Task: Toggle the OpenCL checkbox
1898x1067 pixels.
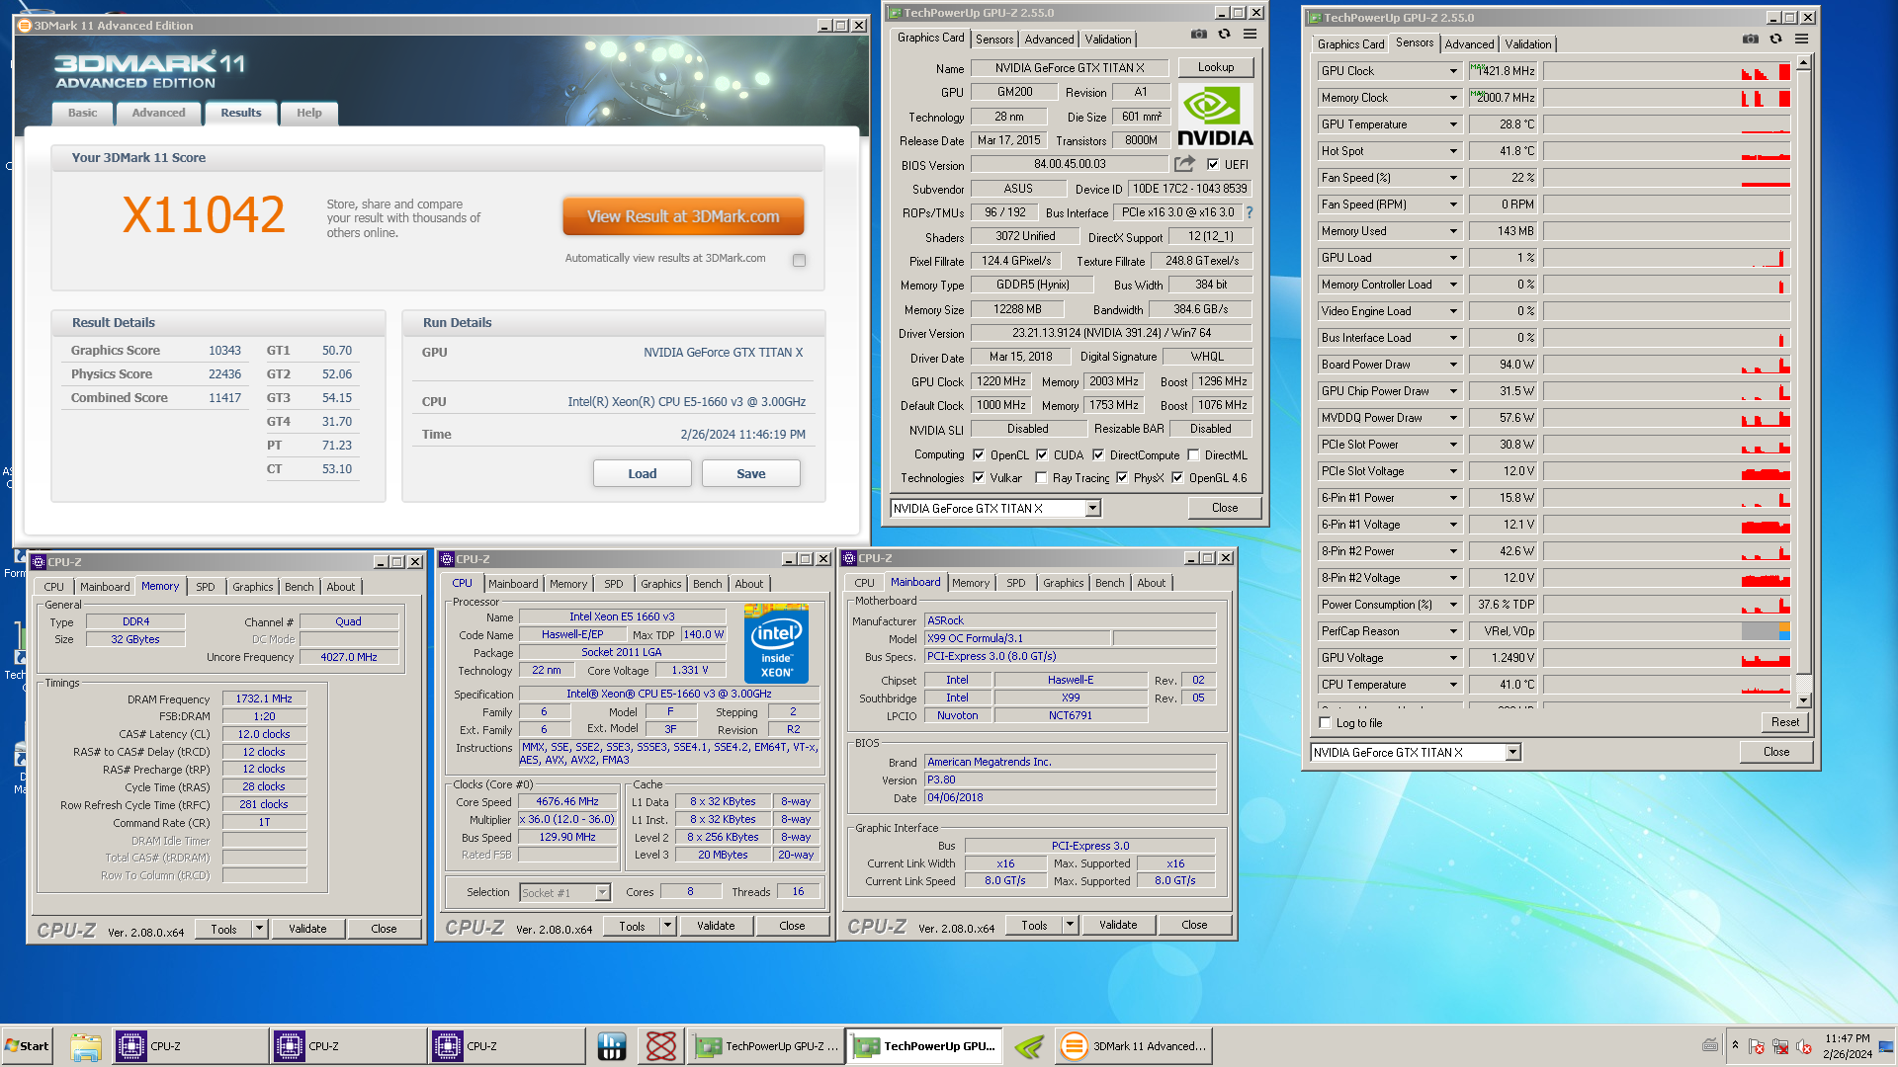Action: 979,455
